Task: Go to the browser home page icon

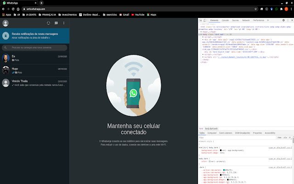Action: point(18,9)
